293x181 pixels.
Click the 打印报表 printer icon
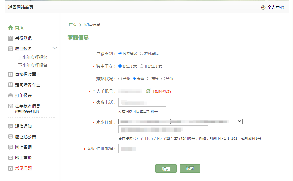click(10, 95)
